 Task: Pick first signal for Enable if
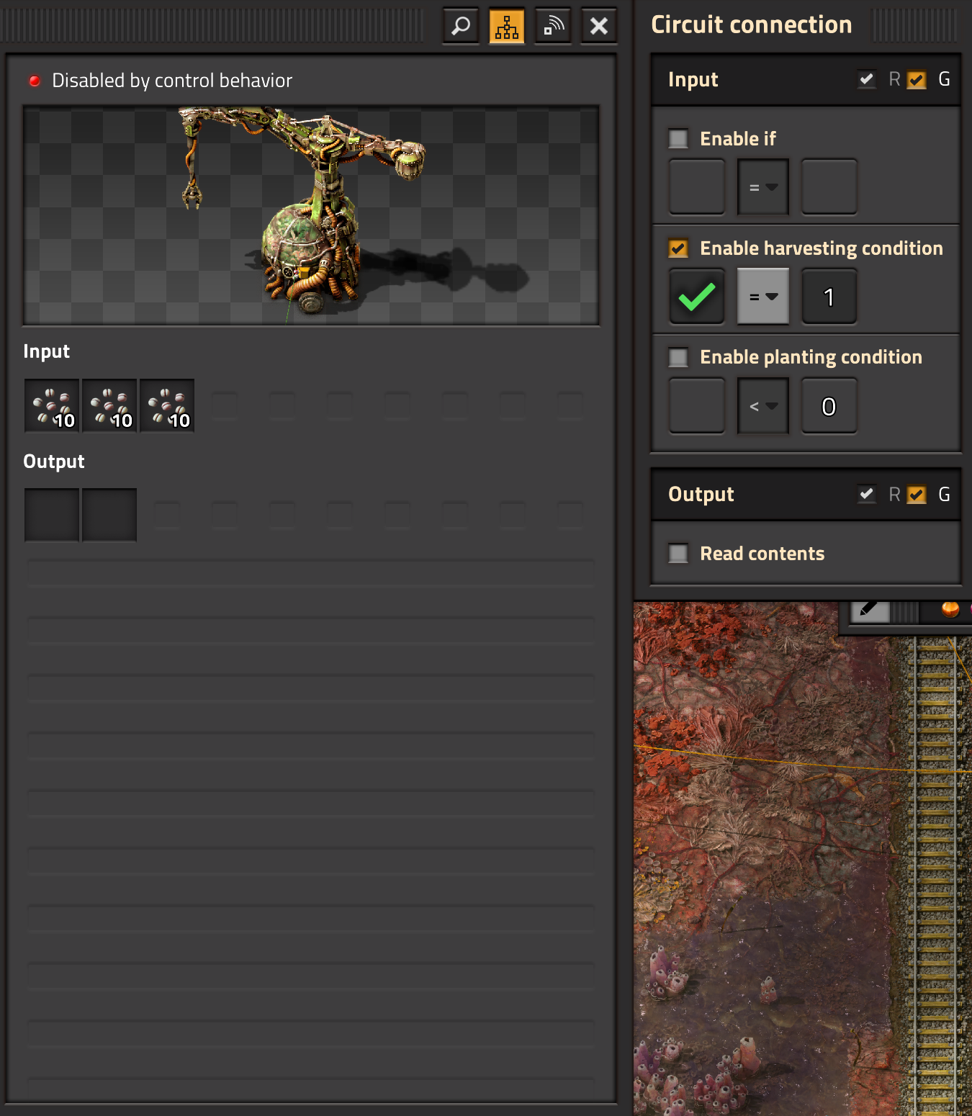pos(697,187)
